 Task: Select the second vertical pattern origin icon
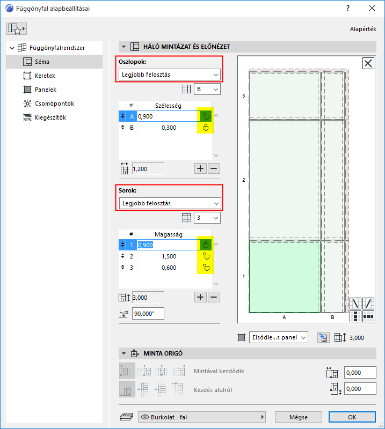click(144, 389)
